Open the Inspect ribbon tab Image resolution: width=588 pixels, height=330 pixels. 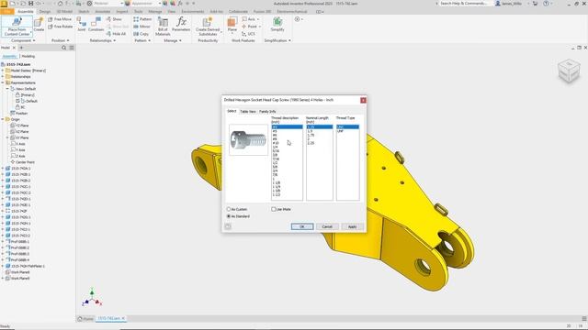tap(122, 12)
